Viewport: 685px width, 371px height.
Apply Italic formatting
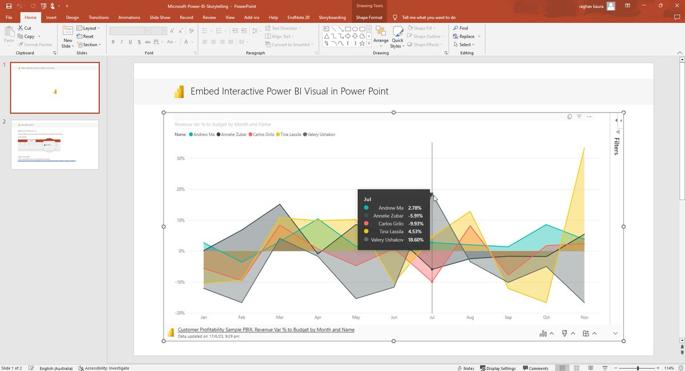[x=122, y=42]
